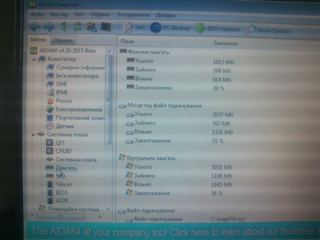
Task: Open the Файл menu
Action: pyautogui.click(x=37, y=14)
